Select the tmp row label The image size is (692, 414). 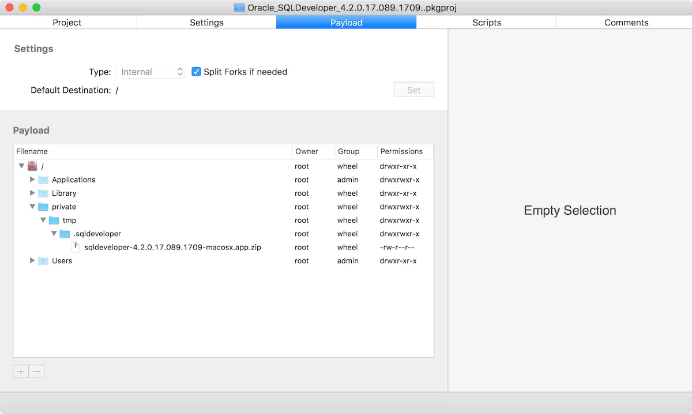69,220
